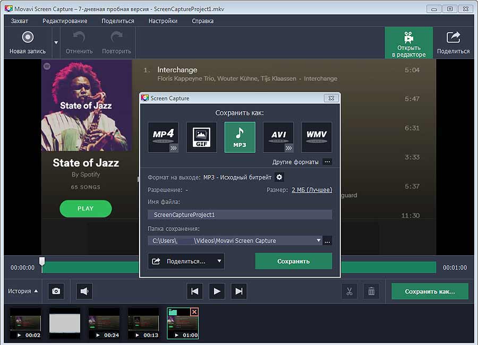
Task: Select the blank gray history thumbnail
Action: (65, 323)
